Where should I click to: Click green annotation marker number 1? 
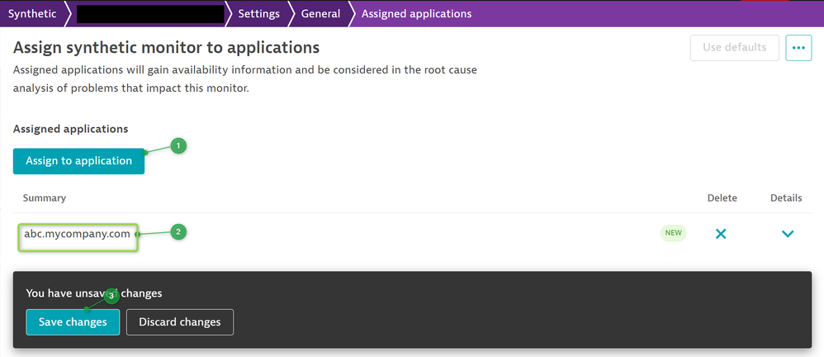tap(178, 145)
